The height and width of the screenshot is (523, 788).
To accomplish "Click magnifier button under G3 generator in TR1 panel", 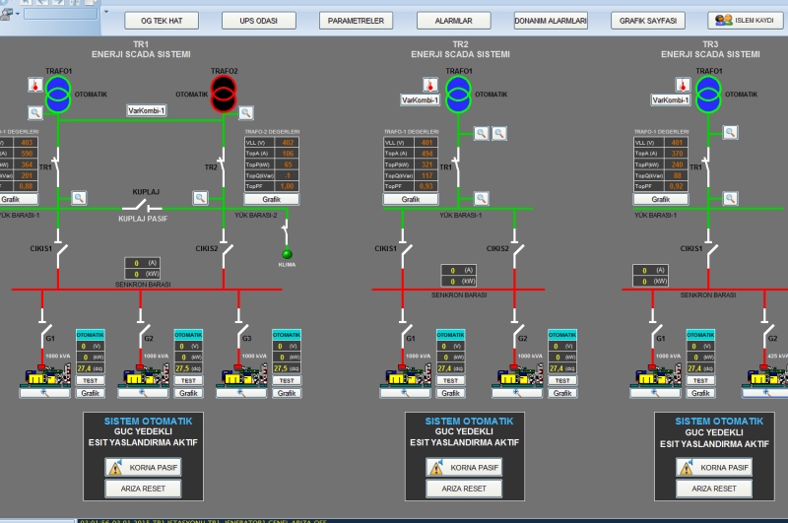I will tap(241, 393).
